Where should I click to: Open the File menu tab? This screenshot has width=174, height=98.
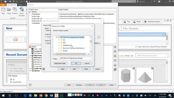tap(3, 5)
